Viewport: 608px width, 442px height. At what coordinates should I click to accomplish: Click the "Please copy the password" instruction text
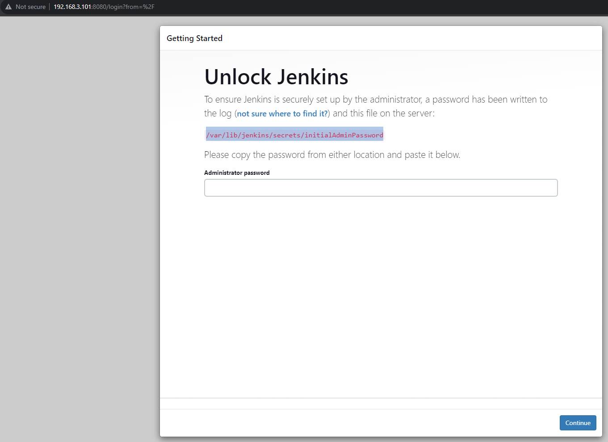(332, 155)
